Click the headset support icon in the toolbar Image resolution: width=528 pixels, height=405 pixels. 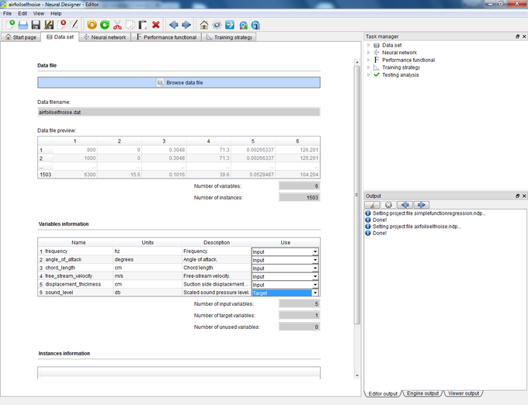pos(243,25)
